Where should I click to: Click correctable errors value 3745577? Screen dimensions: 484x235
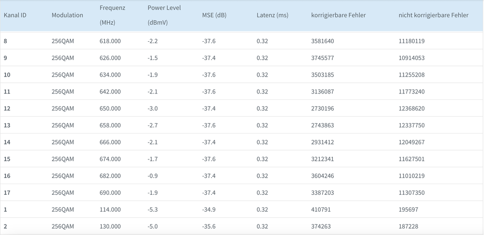(x=323, y=58)
